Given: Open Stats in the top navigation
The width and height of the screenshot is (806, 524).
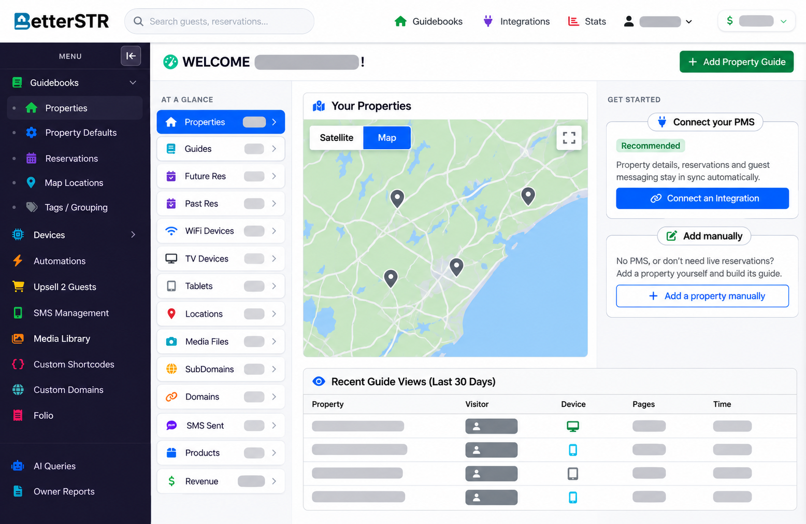Looking at the screenshot, I should (587, 21).
